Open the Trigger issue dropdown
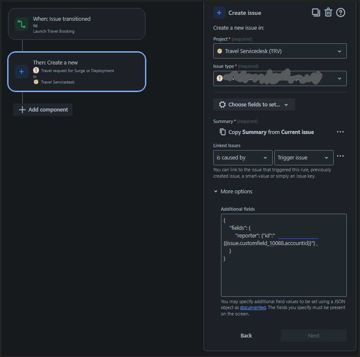This screenshot has width=360, height=357. 304,157
